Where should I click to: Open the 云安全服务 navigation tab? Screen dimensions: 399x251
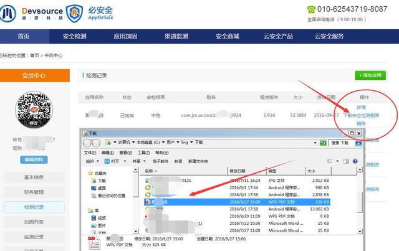[330, 36]
